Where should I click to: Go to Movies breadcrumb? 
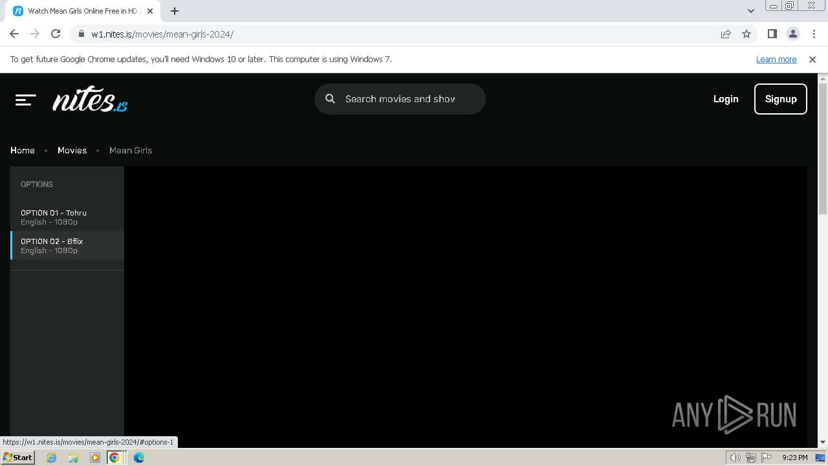pyautogui.click(x=72, y=150)
